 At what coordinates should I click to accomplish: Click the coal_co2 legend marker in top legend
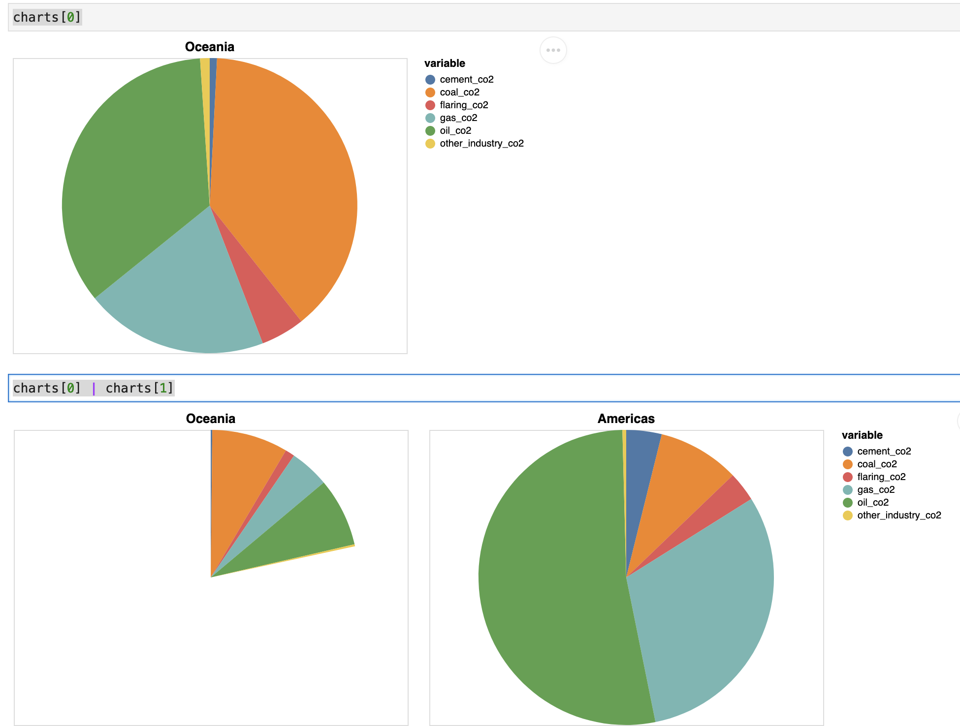pyautogui.click(x=430, y=92)
